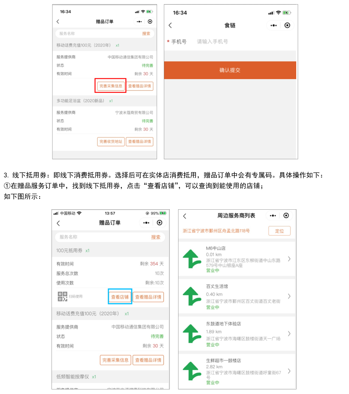The width and height of the screenshot is (349, 394).
Task: Open 生鲜超市一鼓楼店 via right chevron
Action: [289, 371]
